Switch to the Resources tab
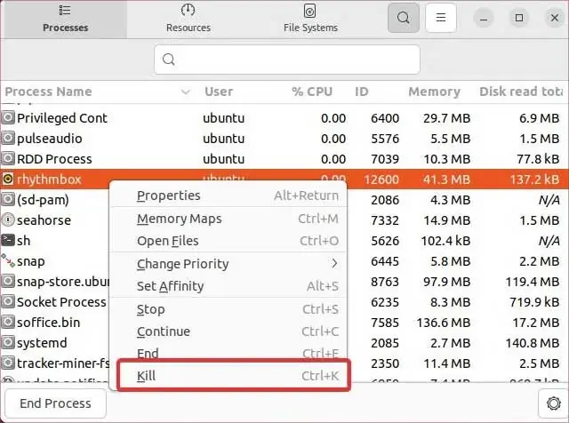 click(x=188, y=19)
